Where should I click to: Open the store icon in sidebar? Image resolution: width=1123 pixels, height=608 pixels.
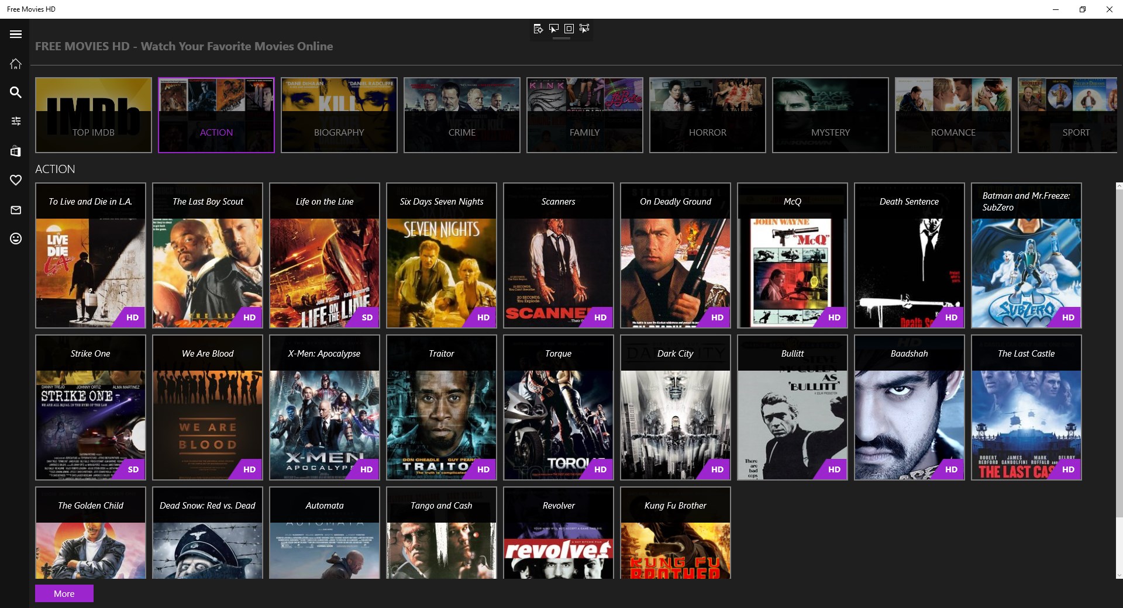point(16,151)
